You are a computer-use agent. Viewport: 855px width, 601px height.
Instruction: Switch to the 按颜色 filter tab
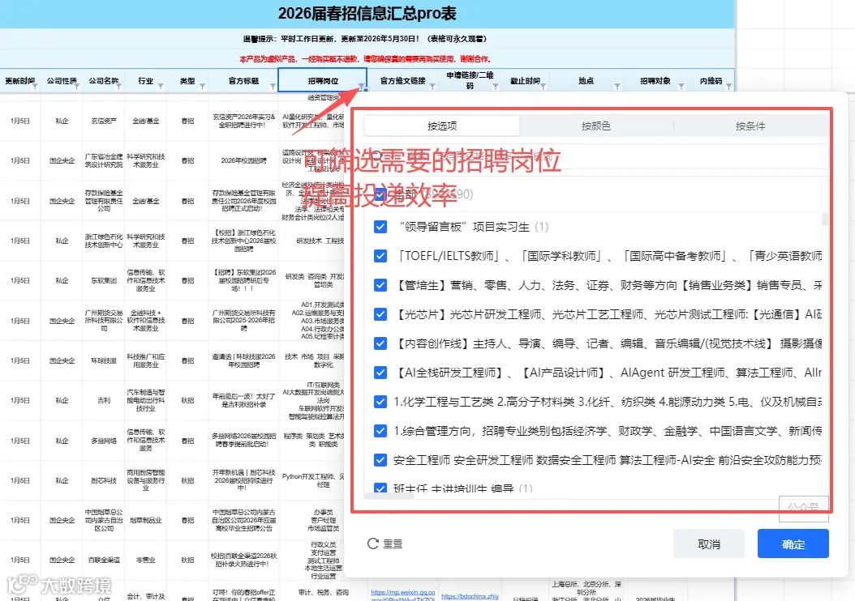[x=596, y=126]
